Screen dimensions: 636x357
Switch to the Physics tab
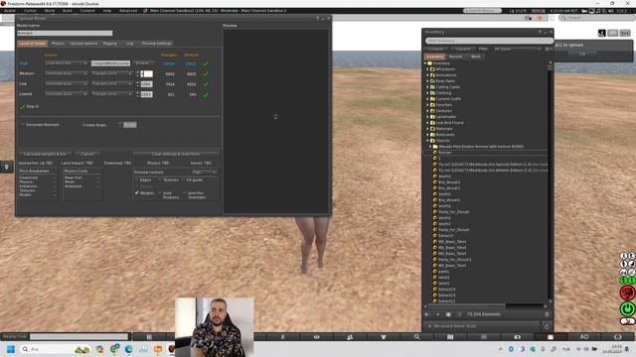pos(58,44)
